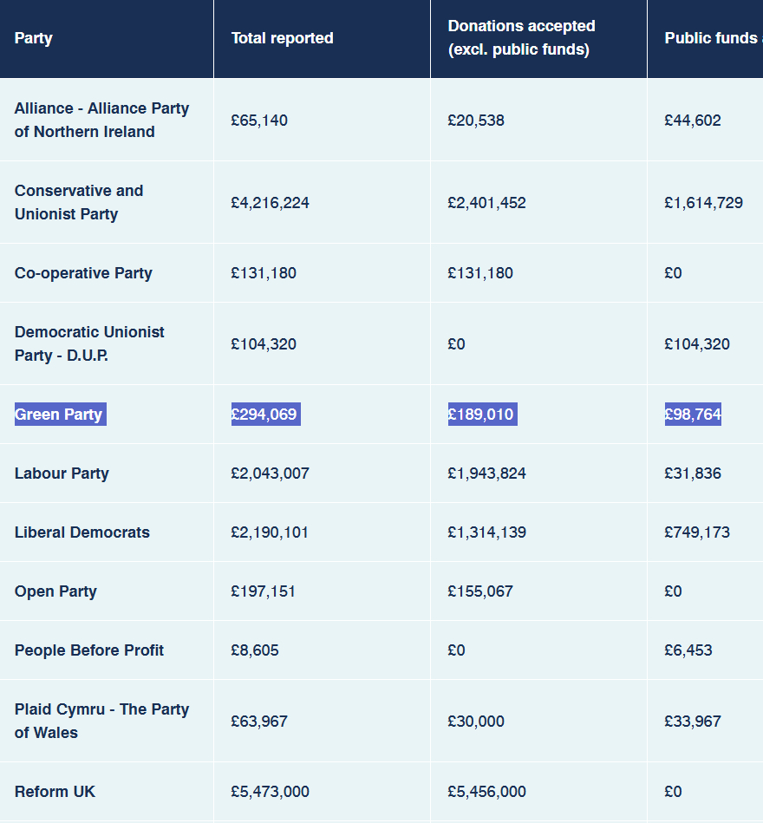Click the Donations accepted column header
Image resolution: width=763 pixels, height=823 pixels.
click(x=521, y=38)
